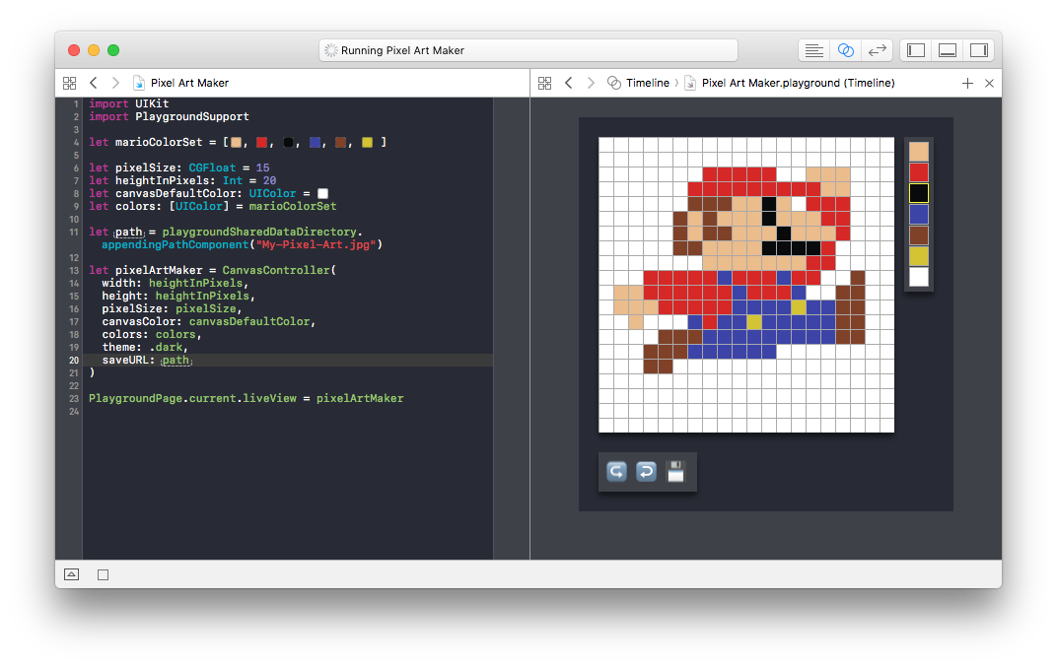Click the yellow color literal in code
This screenshot has width=1057, height=667.
367,142
